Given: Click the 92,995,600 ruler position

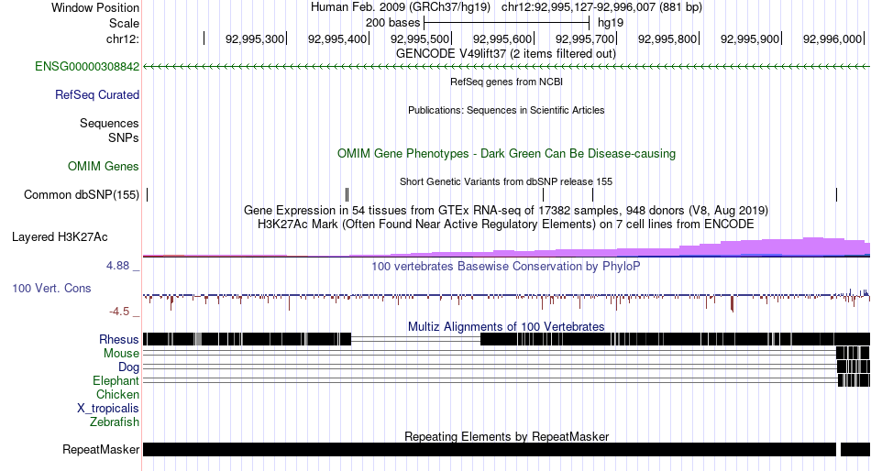Looking at the screenshot, I should click(x=502, y=38).
